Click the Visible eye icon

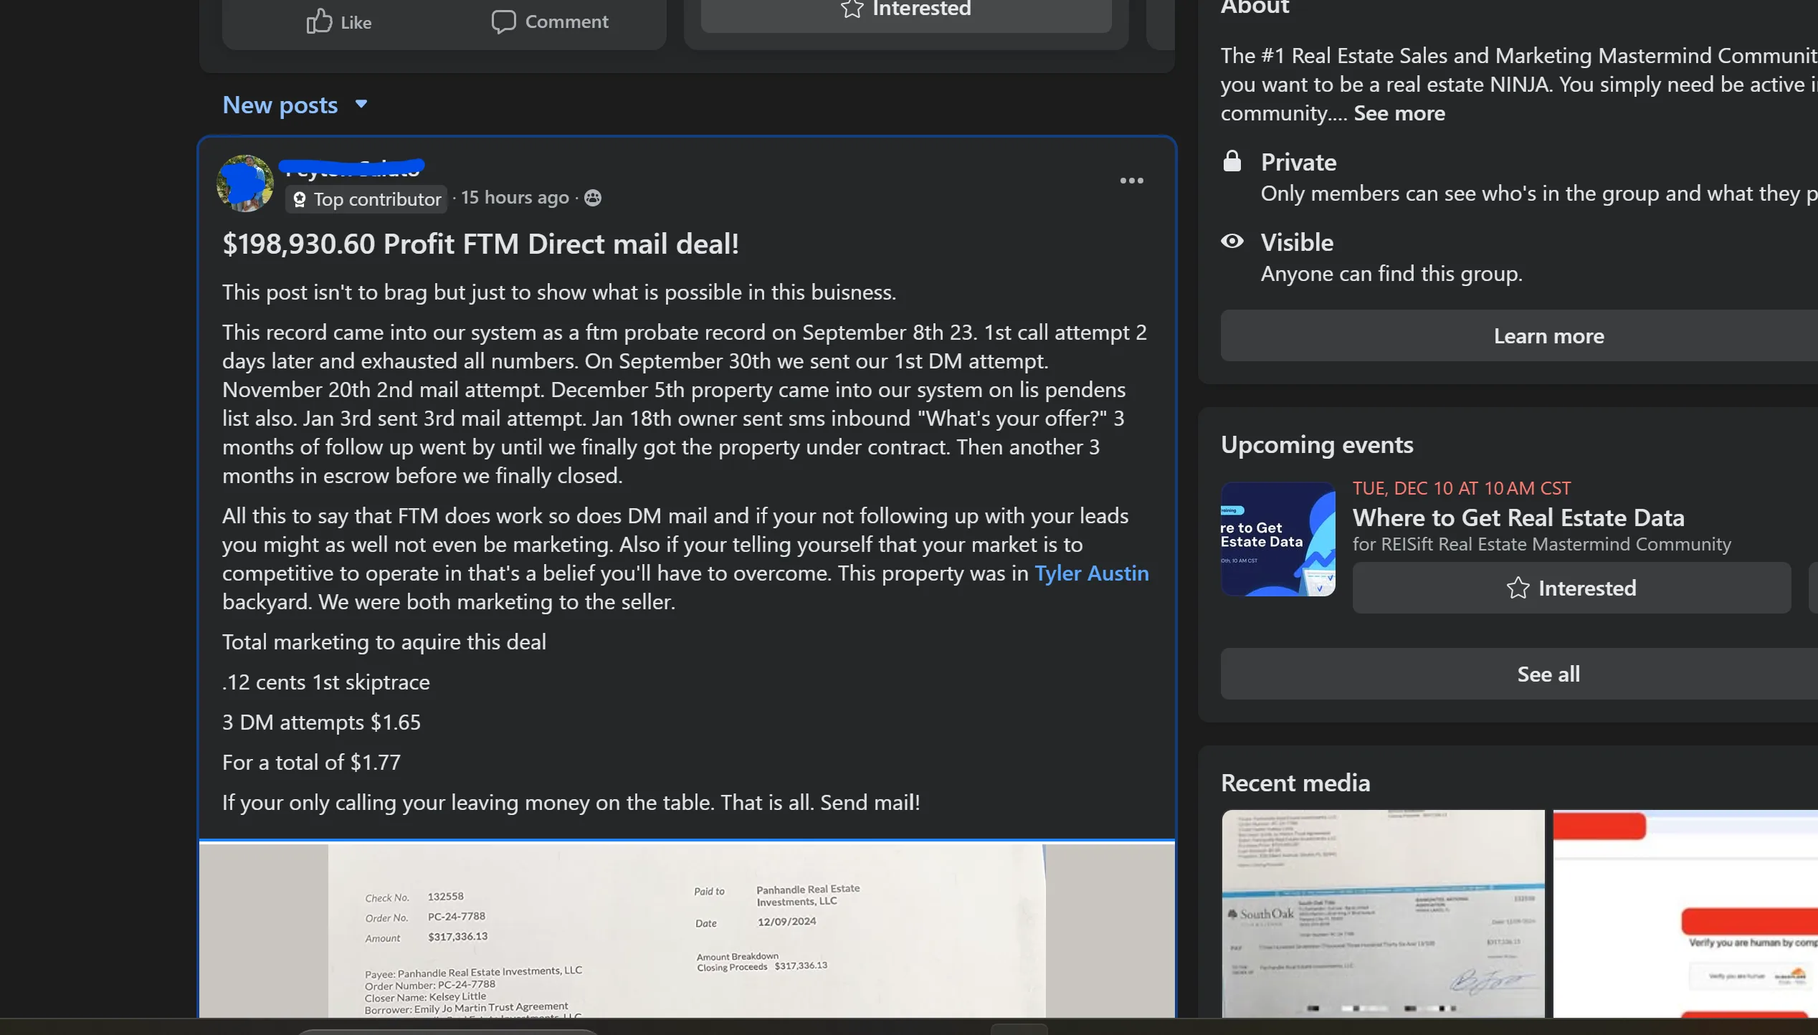(1232, 242)
